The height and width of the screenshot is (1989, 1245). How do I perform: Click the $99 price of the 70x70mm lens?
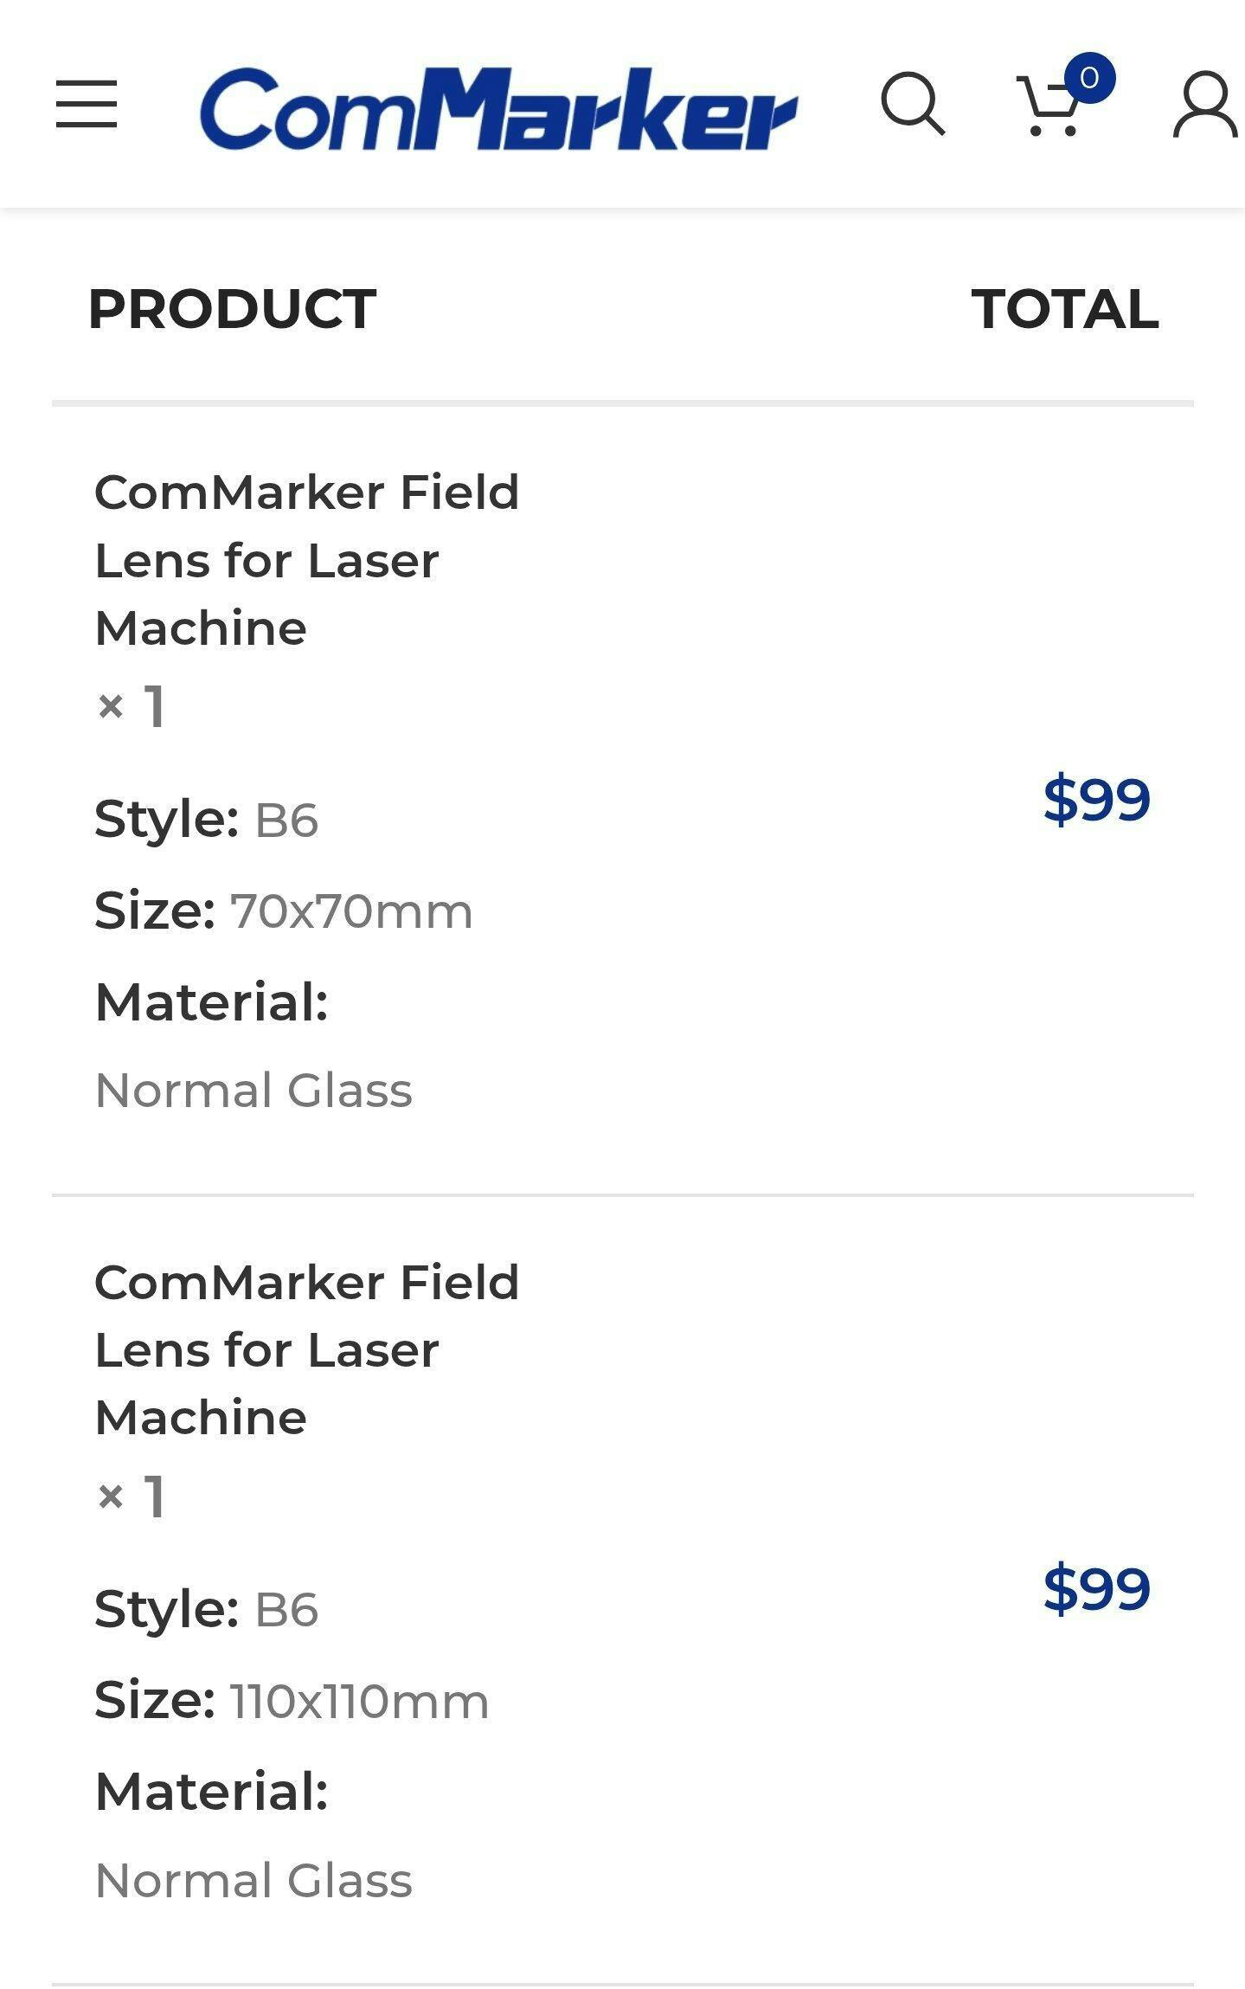(x=1096, y=799)
